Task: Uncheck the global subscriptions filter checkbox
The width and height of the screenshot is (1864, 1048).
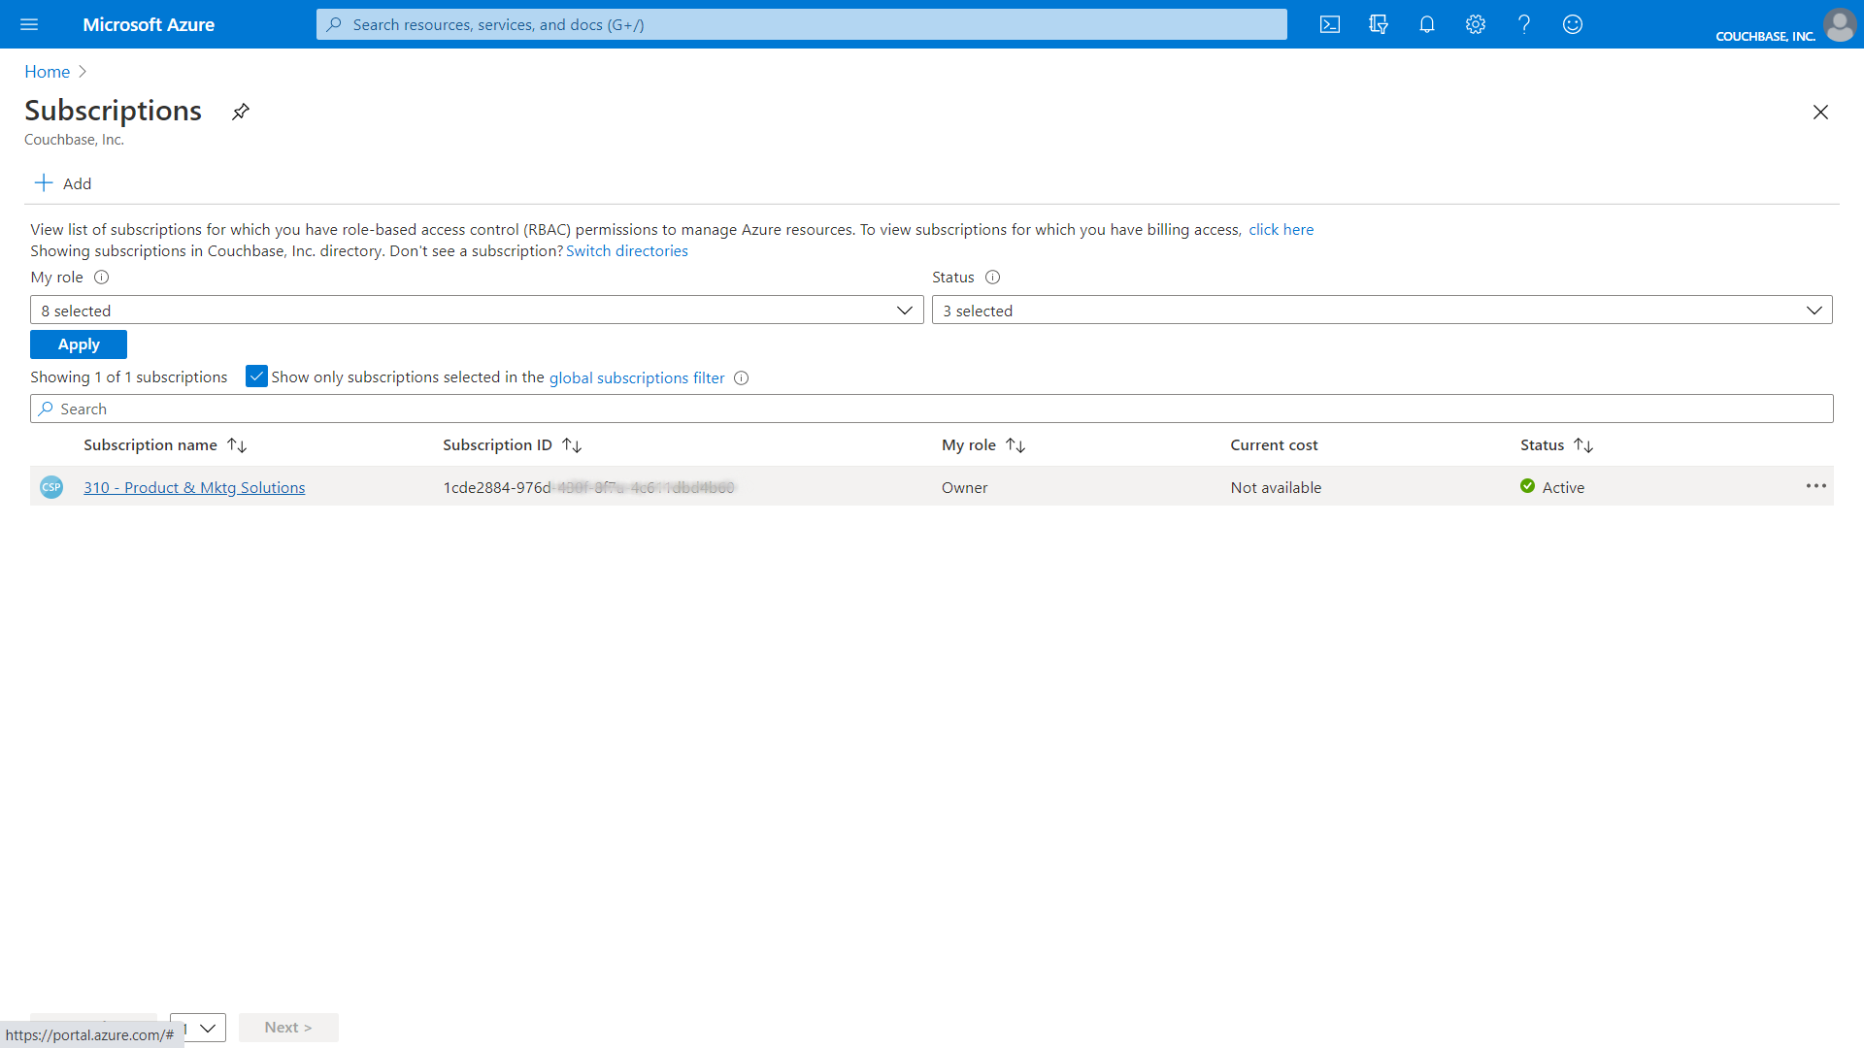Action: pos(256,377)
